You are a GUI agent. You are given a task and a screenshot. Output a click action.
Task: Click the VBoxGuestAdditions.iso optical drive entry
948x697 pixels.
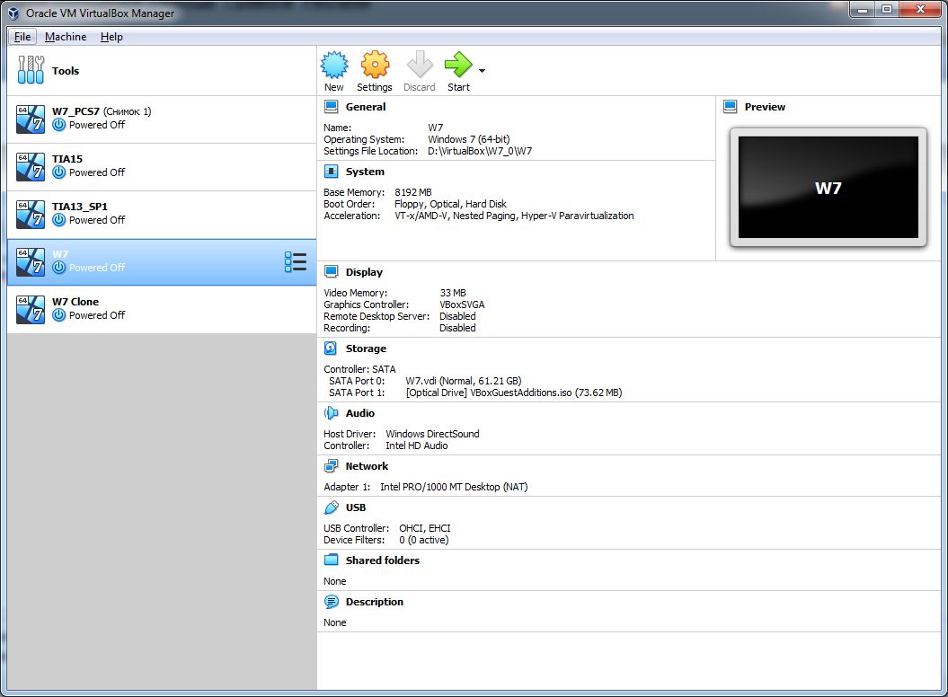[x=514, y=393]
